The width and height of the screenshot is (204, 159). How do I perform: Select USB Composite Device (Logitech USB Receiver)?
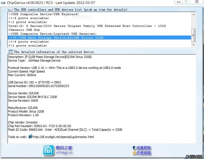click(x=99, y=34)
